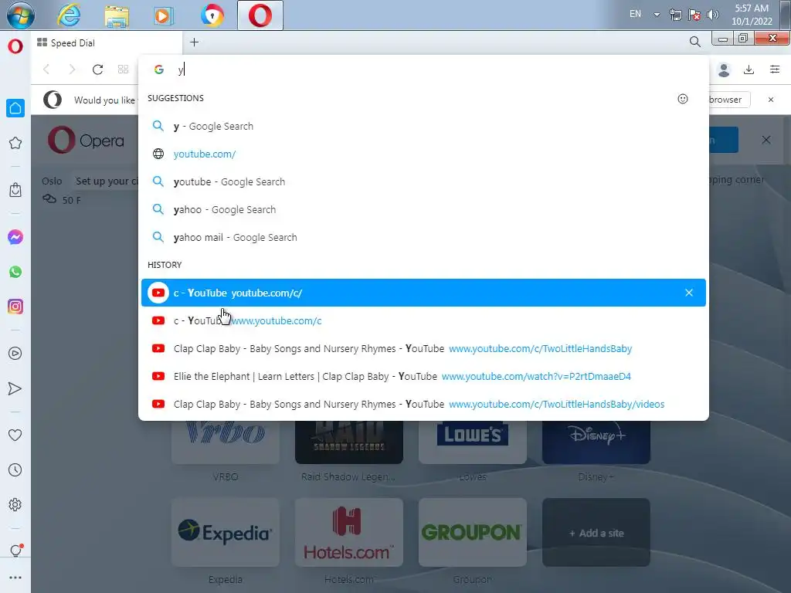The image size is (791, 593).
Task: Click the EN language indicator
Action: click(x=635, y=14)
